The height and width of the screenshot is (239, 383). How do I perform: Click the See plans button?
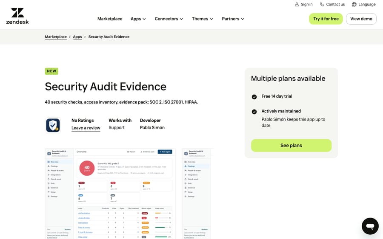click(291, 146)
